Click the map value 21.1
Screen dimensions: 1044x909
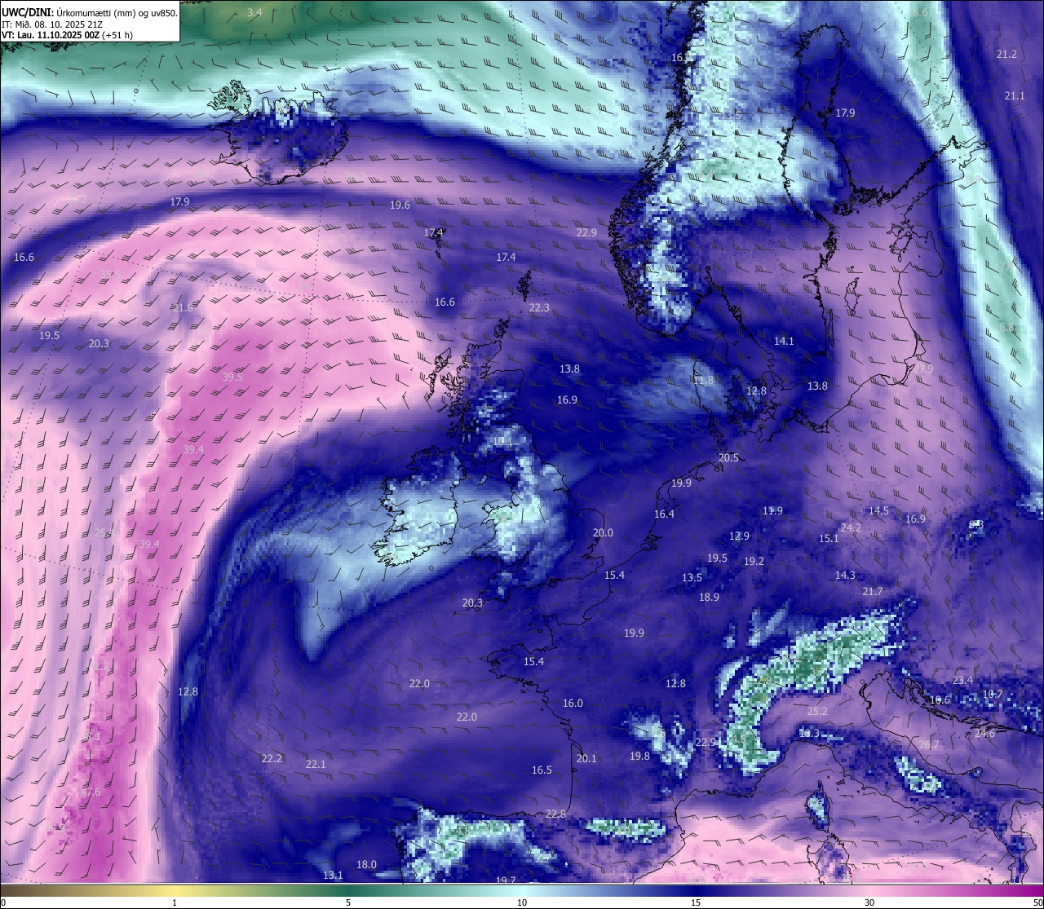1014,95
